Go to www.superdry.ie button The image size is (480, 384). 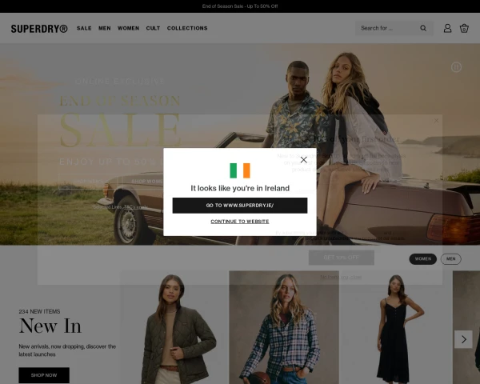240,205
